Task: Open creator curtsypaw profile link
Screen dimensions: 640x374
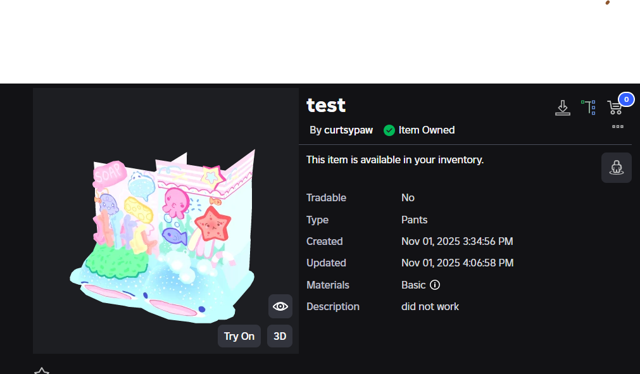Action: pyautogui.click(x=348, y=130)
